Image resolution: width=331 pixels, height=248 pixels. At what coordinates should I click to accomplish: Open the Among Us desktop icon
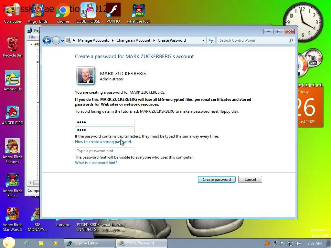pos(13,81)
